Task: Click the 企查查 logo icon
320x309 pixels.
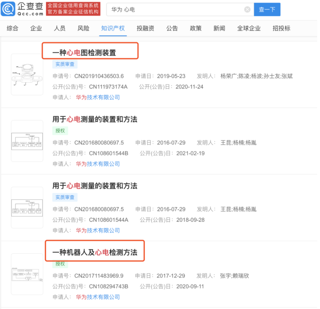Action: tap(8, 9)
